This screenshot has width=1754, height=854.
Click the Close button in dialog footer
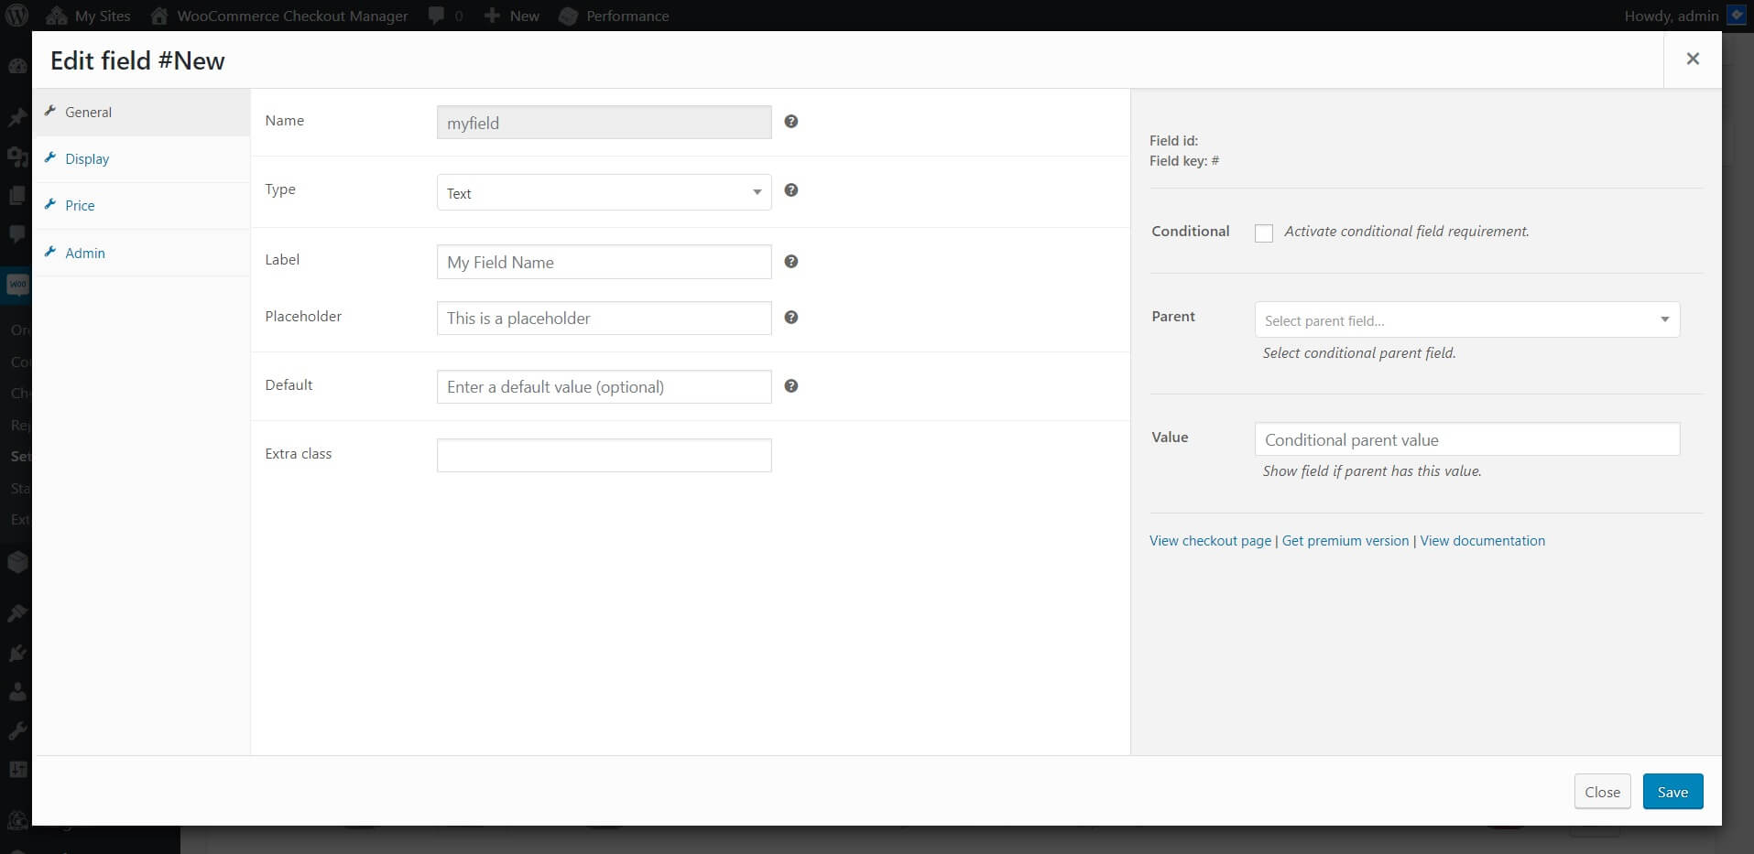coord(1602,792)
